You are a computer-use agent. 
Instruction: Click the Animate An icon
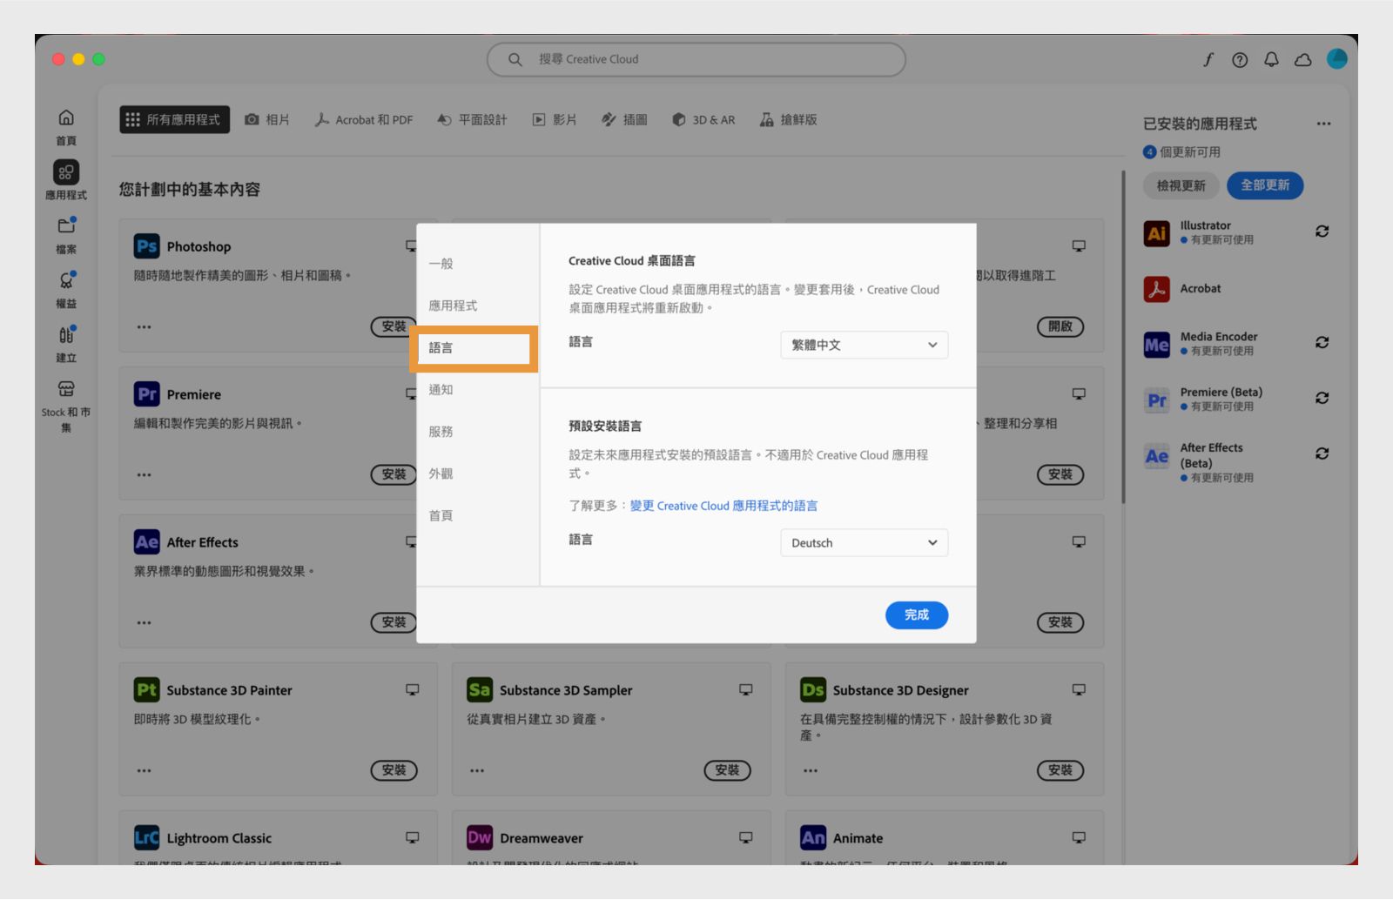point(813,838)
